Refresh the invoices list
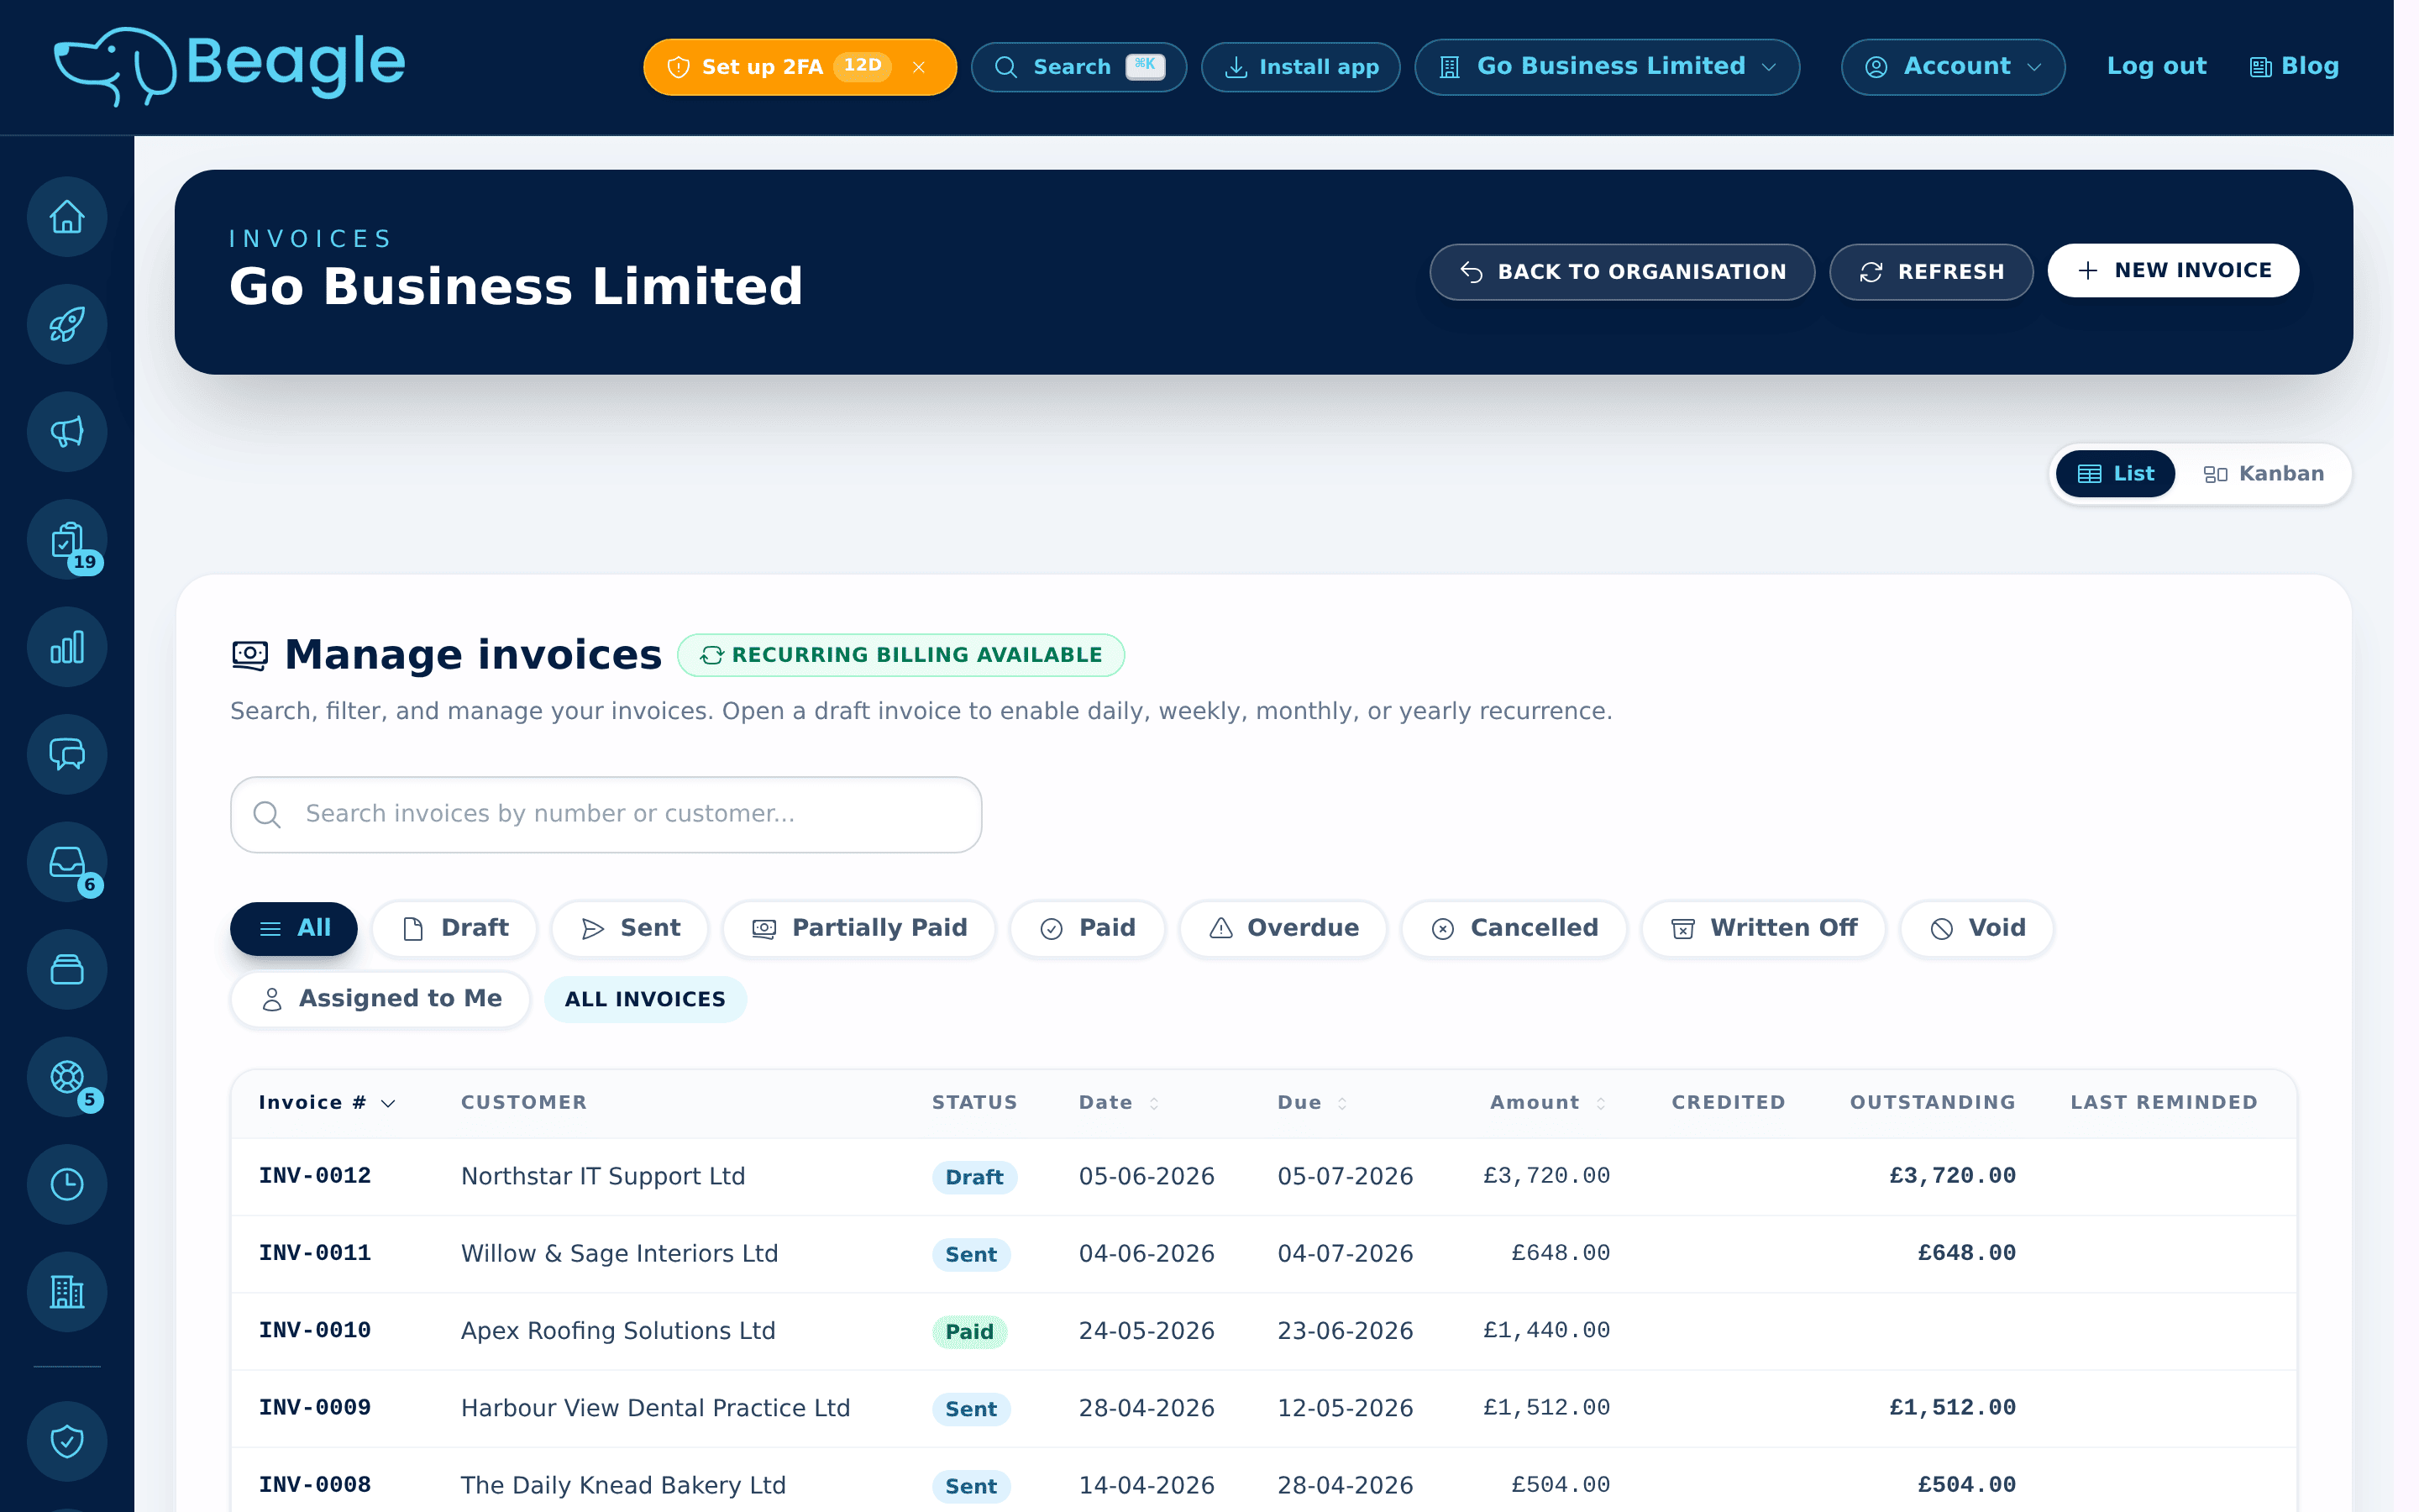The height and width of the screenshot is (1512, 2419). pos(1930,271)
